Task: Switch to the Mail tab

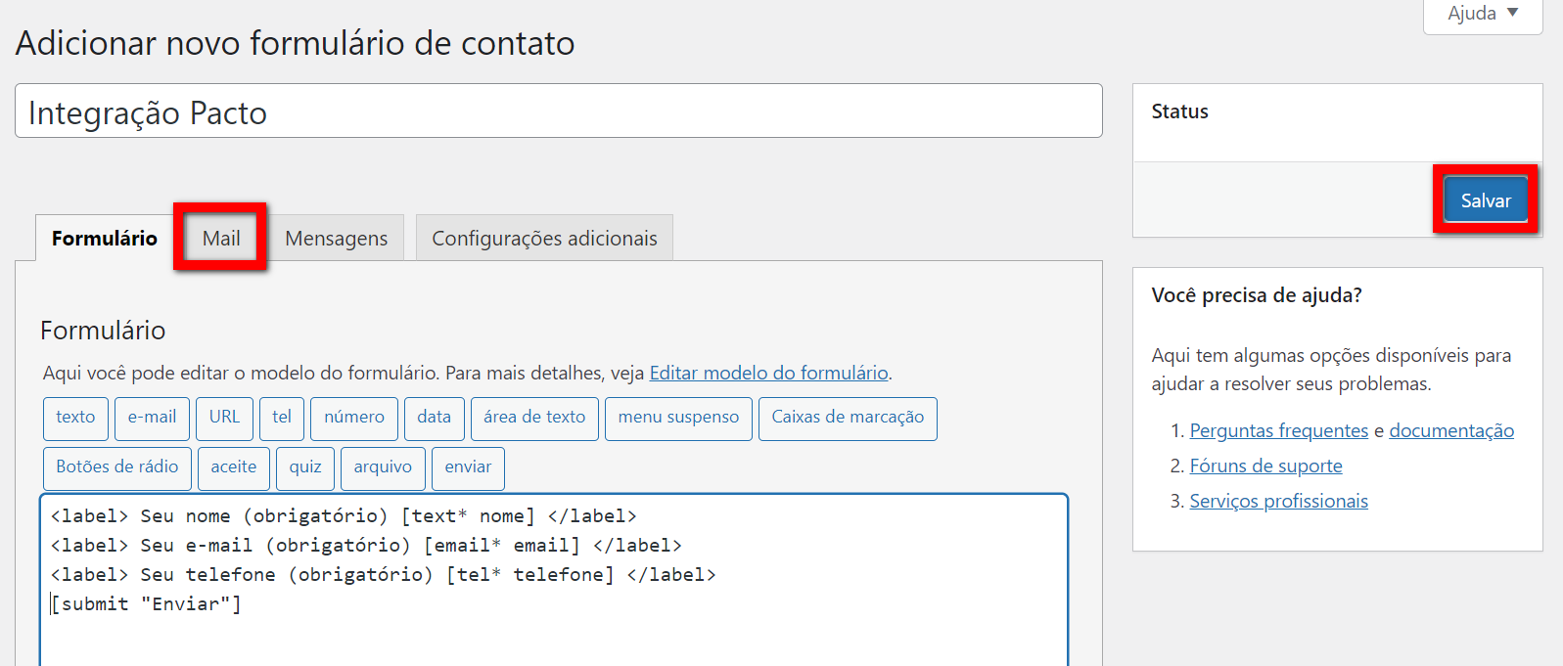Action: tap(221, 239)
